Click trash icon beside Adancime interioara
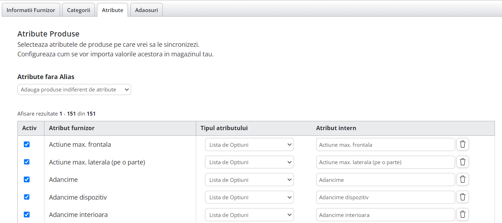This screenshot has height=223, width=502. (x=462, y=214)
